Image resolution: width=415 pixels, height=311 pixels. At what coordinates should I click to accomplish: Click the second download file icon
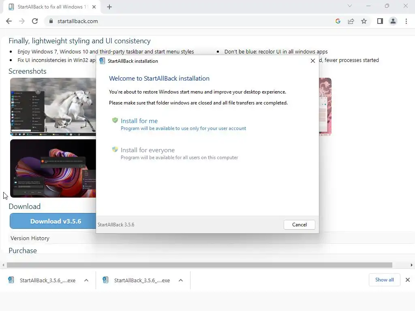(106, 280)
